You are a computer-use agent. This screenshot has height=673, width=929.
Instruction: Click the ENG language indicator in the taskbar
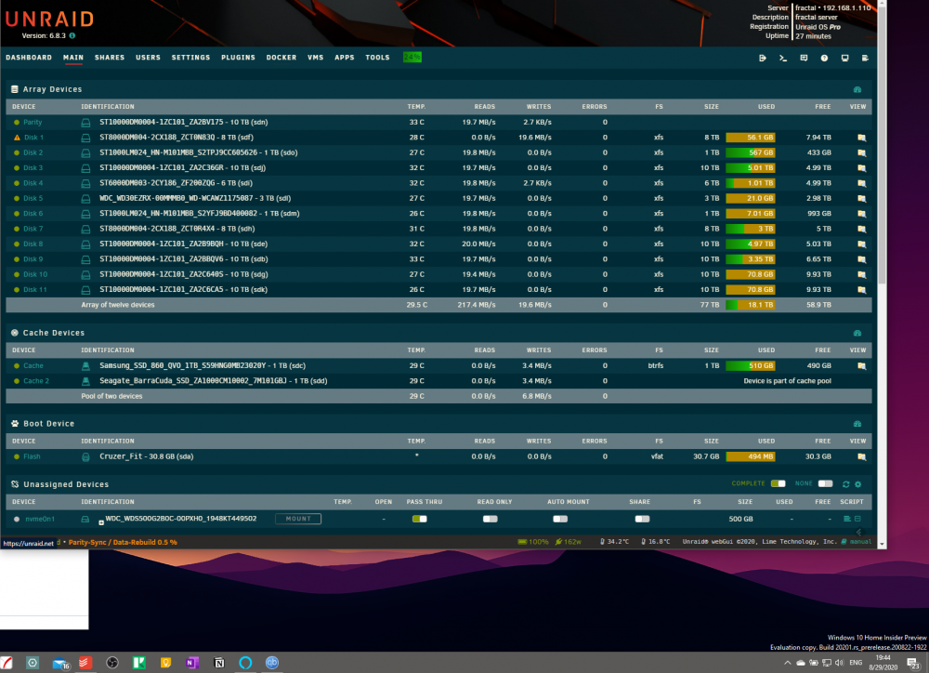click(x=856, y=663)
